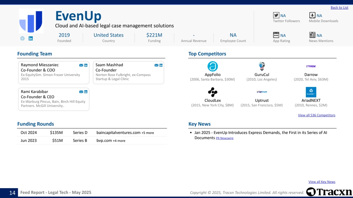Click the Mobile Downloads icon
The image size is (353, 198).
click(312, 15)
